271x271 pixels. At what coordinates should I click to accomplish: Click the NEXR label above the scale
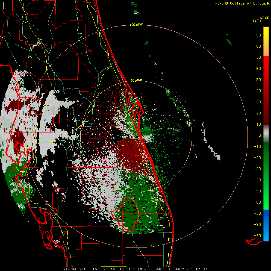pyautogui.click(x=265, y=18)
